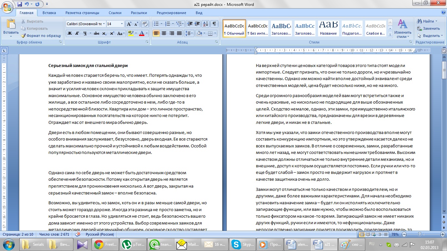This screenshot has height=251, width=447.
Task: Toggle show paragraph marks (¶)
Action: pos(214,24)
